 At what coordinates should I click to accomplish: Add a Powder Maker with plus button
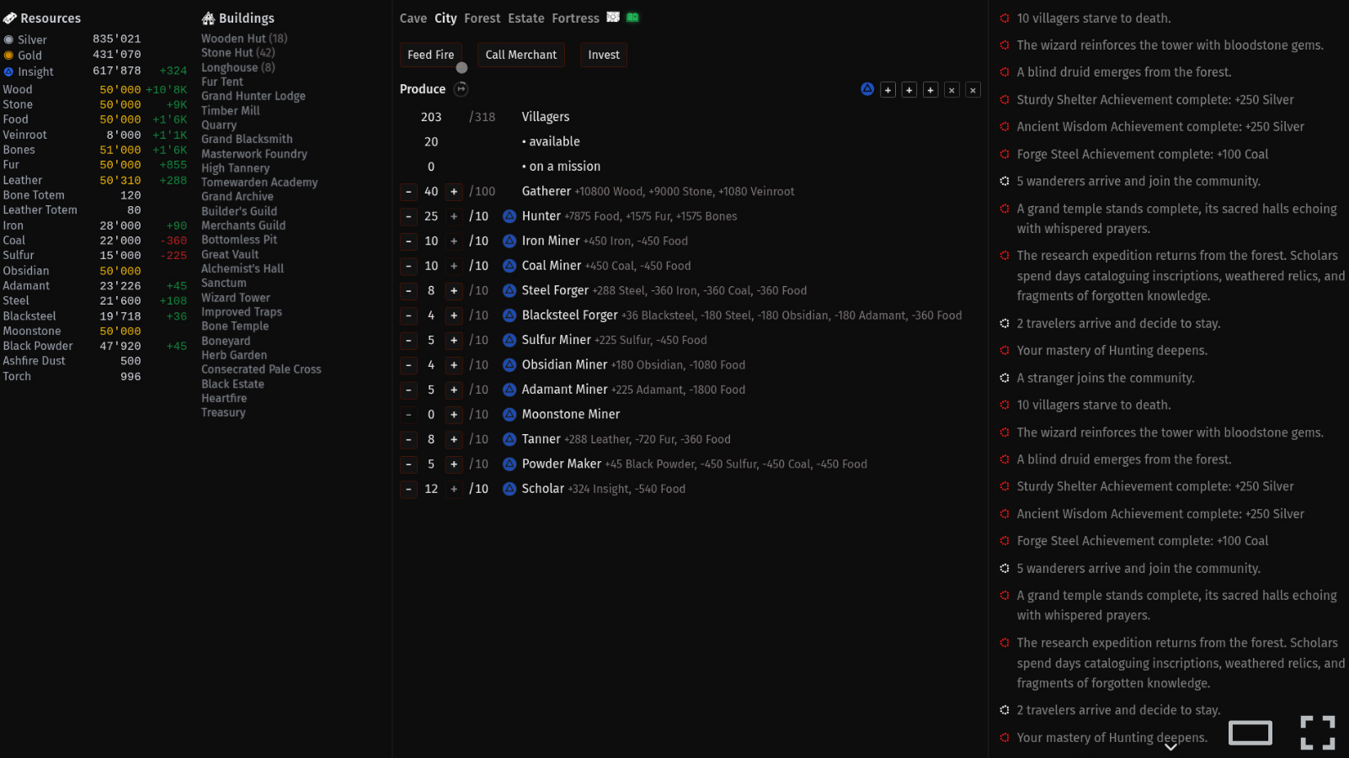click(454, 464)
